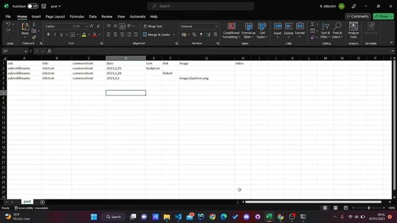The width and height of the screenshot is (397, 223).
Task: Switch to the Formulas tab
Action: (77, 17)
